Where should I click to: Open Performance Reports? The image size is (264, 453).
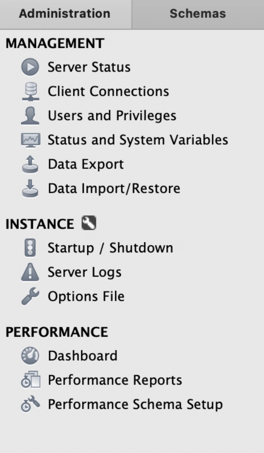pyautogui.click(x=115, y=380)
